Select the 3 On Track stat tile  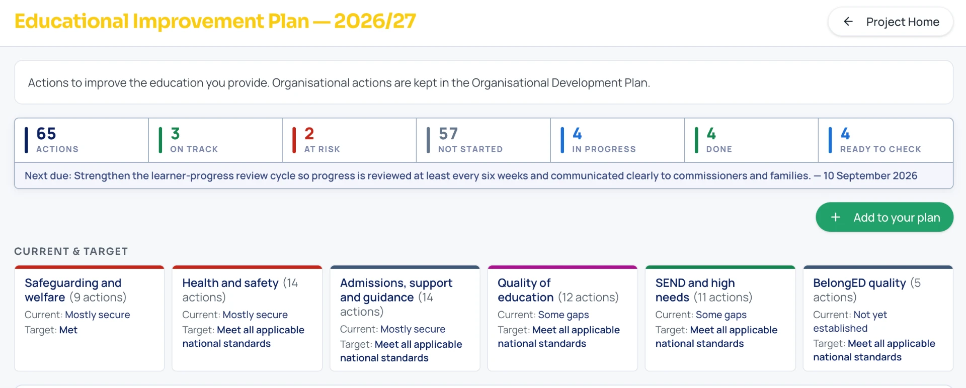215,140
